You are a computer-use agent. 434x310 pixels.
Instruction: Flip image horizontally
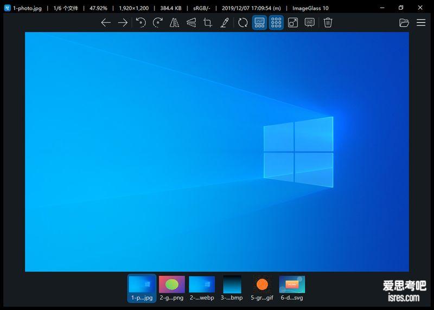[174, 23]
